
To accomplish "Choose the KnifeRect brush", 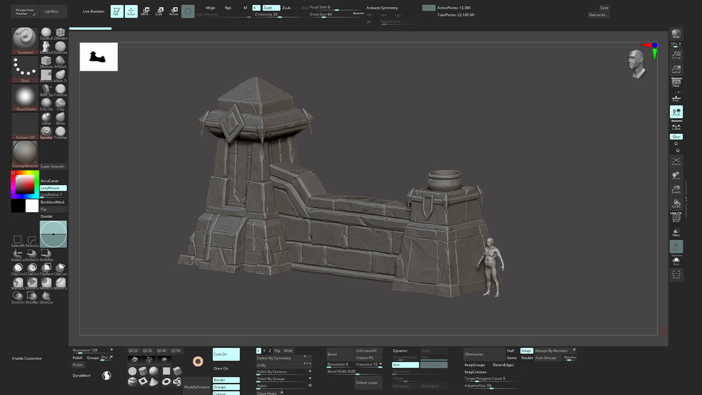I will pos(46,255).
